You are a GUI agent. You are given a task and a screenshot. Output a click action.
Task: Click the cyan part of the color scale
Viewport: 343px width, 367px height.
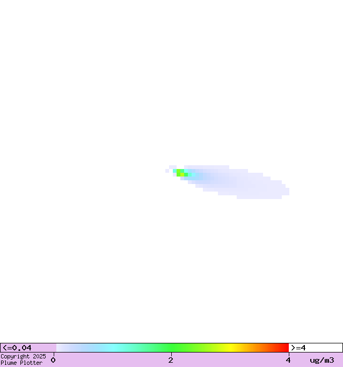click(x=114, y=348)
